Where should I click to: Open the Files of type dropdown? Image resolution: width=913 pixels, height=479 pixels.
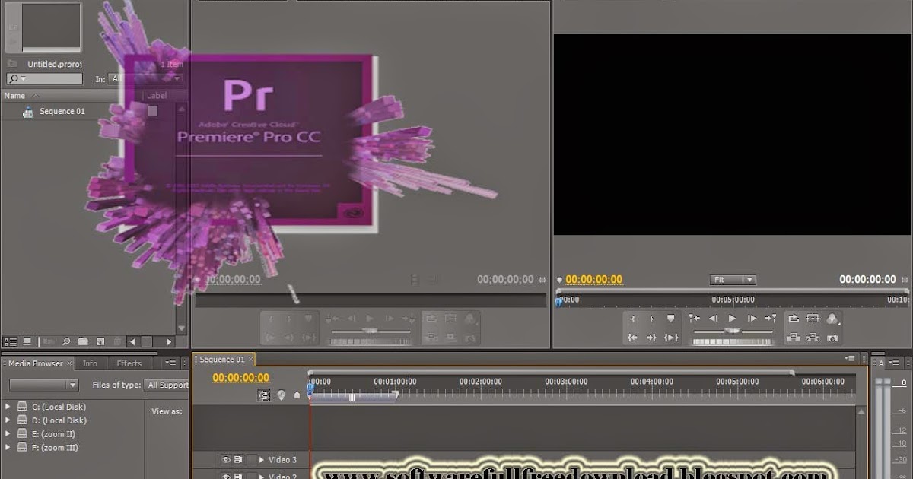click(167, 385)
